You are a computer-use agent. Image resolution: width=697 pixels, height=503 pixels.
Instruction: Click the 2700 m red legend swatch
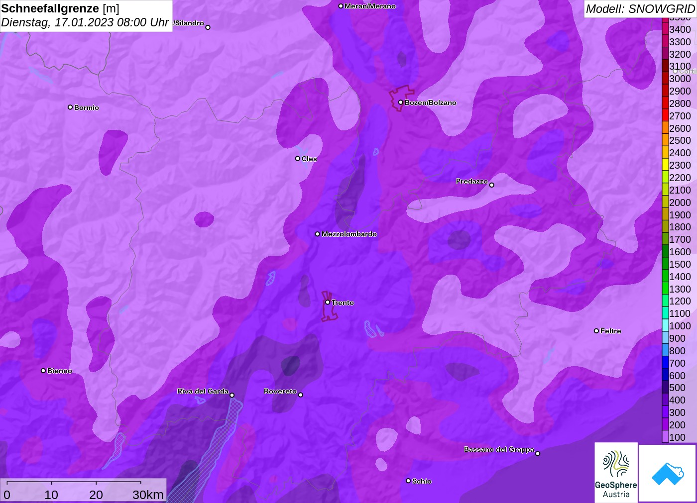pos(665,115)
